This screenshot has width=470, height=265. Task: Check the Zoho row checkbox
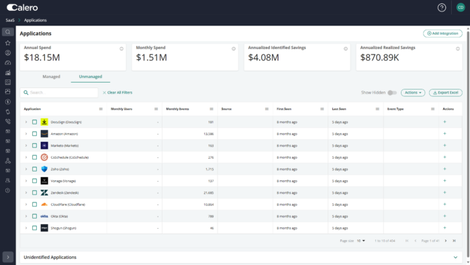(x=34, y=169)
